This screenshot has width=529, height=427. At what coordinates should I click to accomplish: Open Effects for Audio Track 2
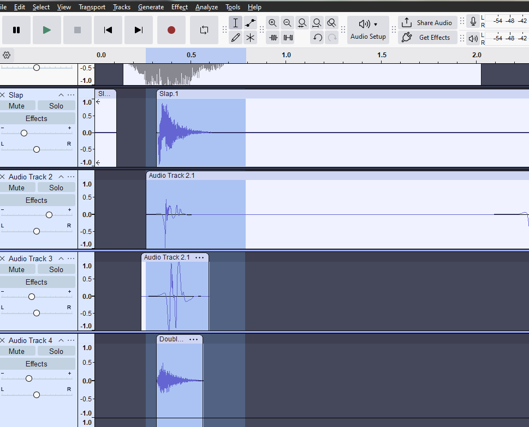[x=37, y=200]
